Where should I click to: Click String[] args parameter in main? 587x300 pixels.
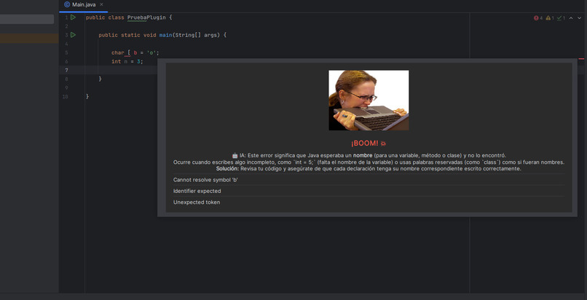tap(197, 35)
